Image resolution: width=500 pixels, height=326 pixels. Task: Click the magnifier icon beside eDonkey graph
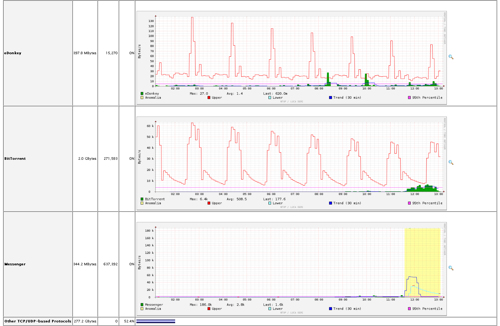pyautogui.click(x=451, y=57)
